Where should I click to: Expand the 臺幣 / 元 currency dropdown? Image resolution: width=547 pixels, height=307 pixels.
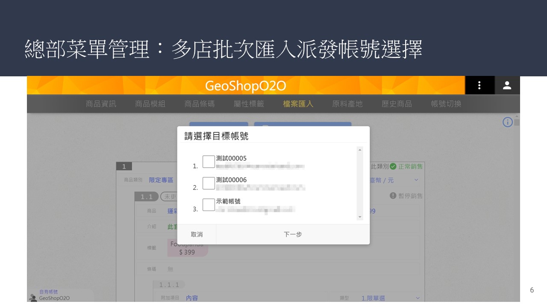(x=416, y=180)
